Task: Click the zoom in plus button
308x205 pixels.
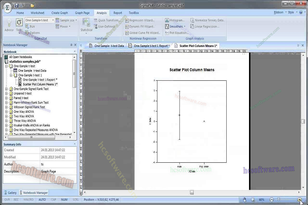Action: (299, 200)
